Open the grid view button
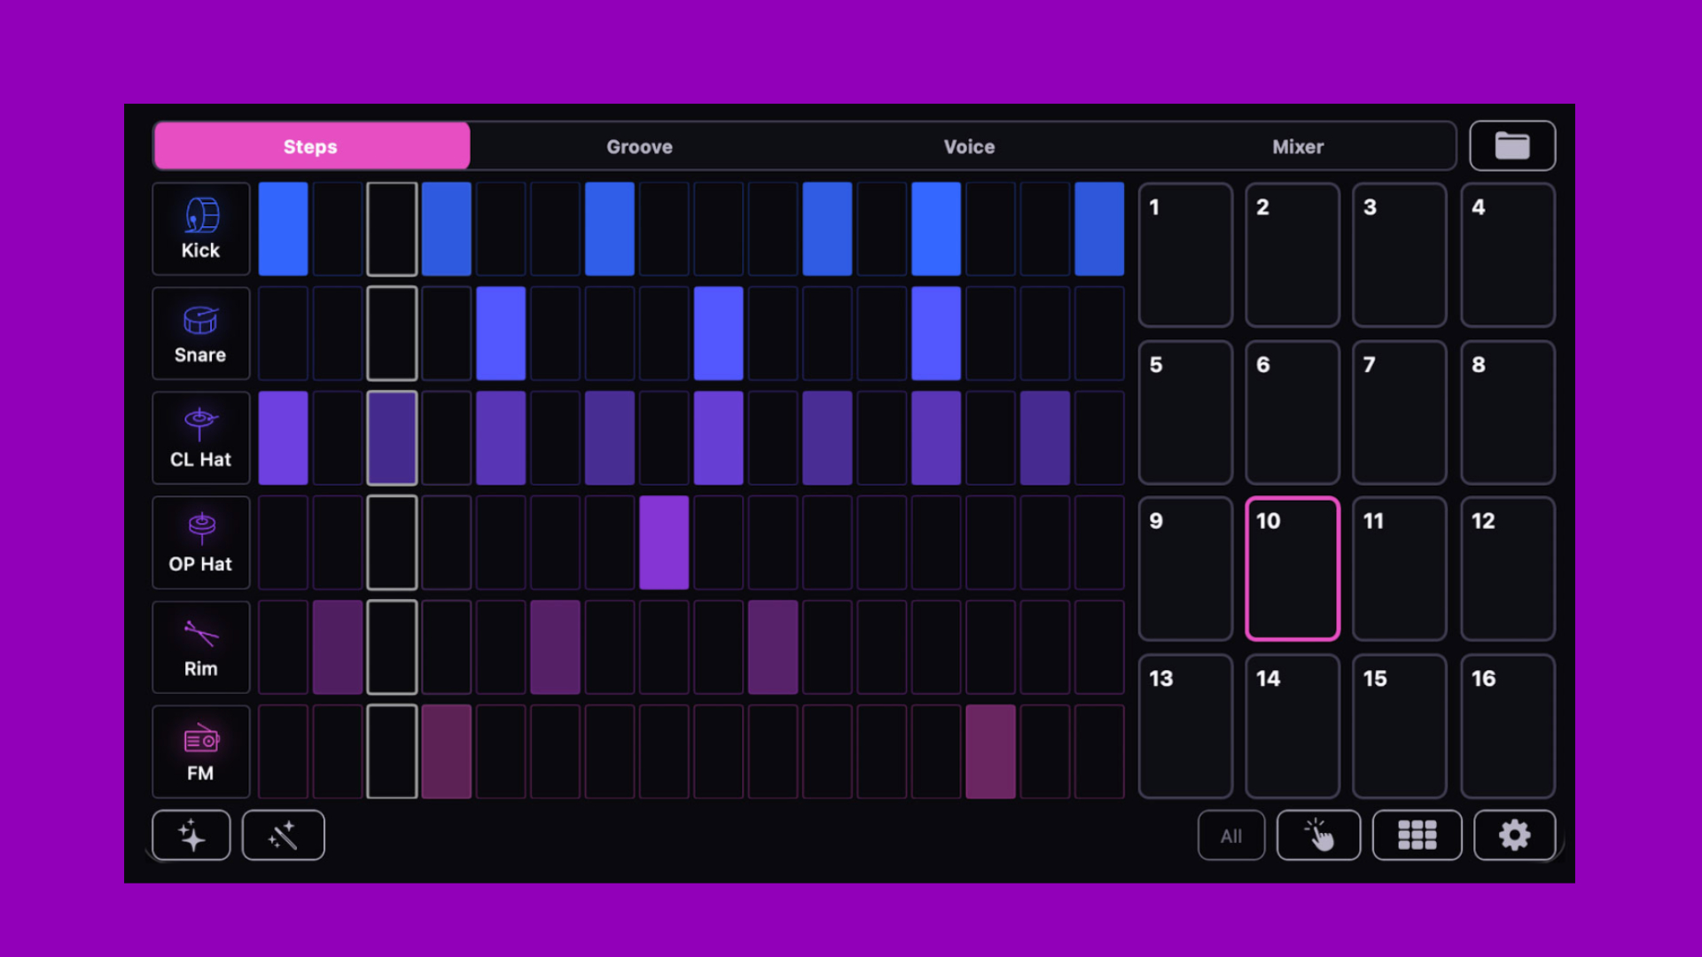 coord(1417,835)
